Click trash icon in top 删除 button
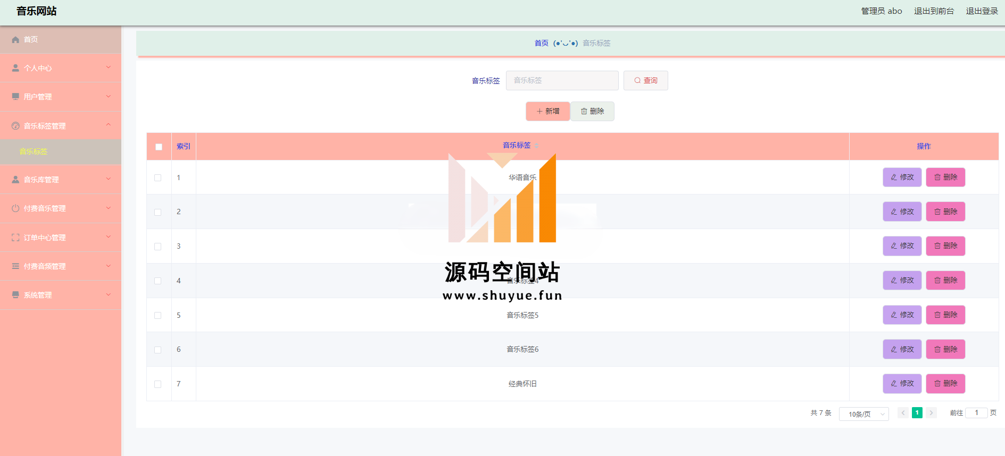This screenshot has height=456, width=1005. tap(584, 111)
